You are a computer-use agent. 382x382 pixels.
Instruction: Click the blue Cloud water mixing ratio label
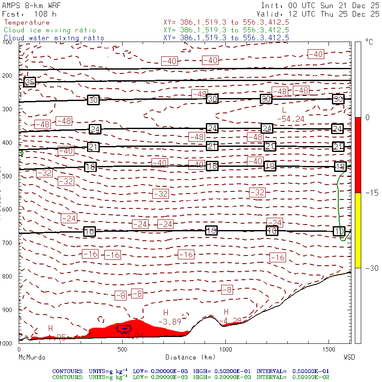click(x=54, y=38)
